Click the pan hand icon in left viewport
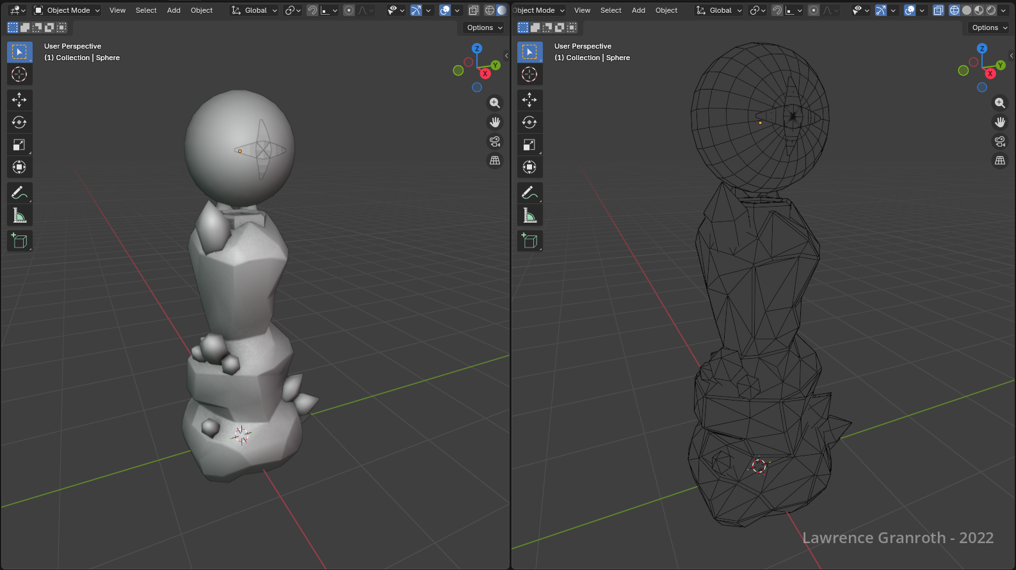Viewport: 1016px width, 570px height. coord(495,122)
